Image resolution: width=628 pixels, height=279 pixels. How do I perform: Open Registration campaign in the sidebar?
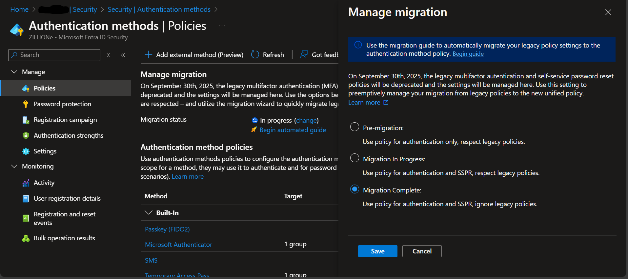click(66, 120)
